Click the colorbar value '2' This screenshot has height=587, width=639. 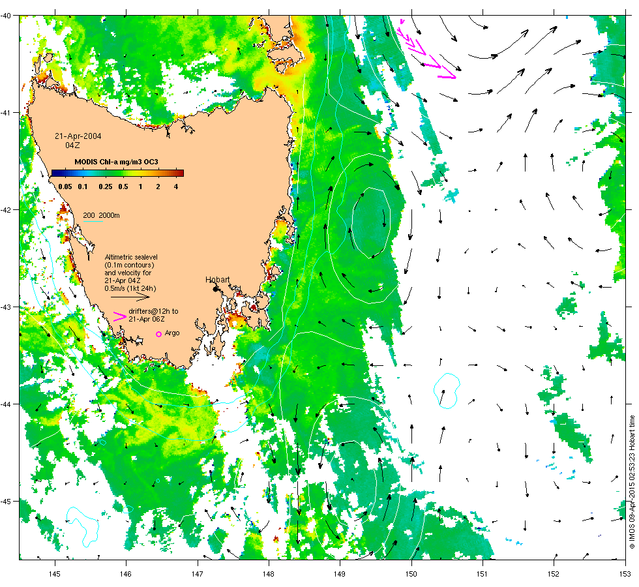pos(158,187)
